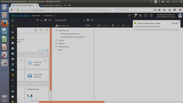The width and height of the screenshot is (183, 103).
Task: Open the Metrics and operations tile
Action: [x=37, y=76]
